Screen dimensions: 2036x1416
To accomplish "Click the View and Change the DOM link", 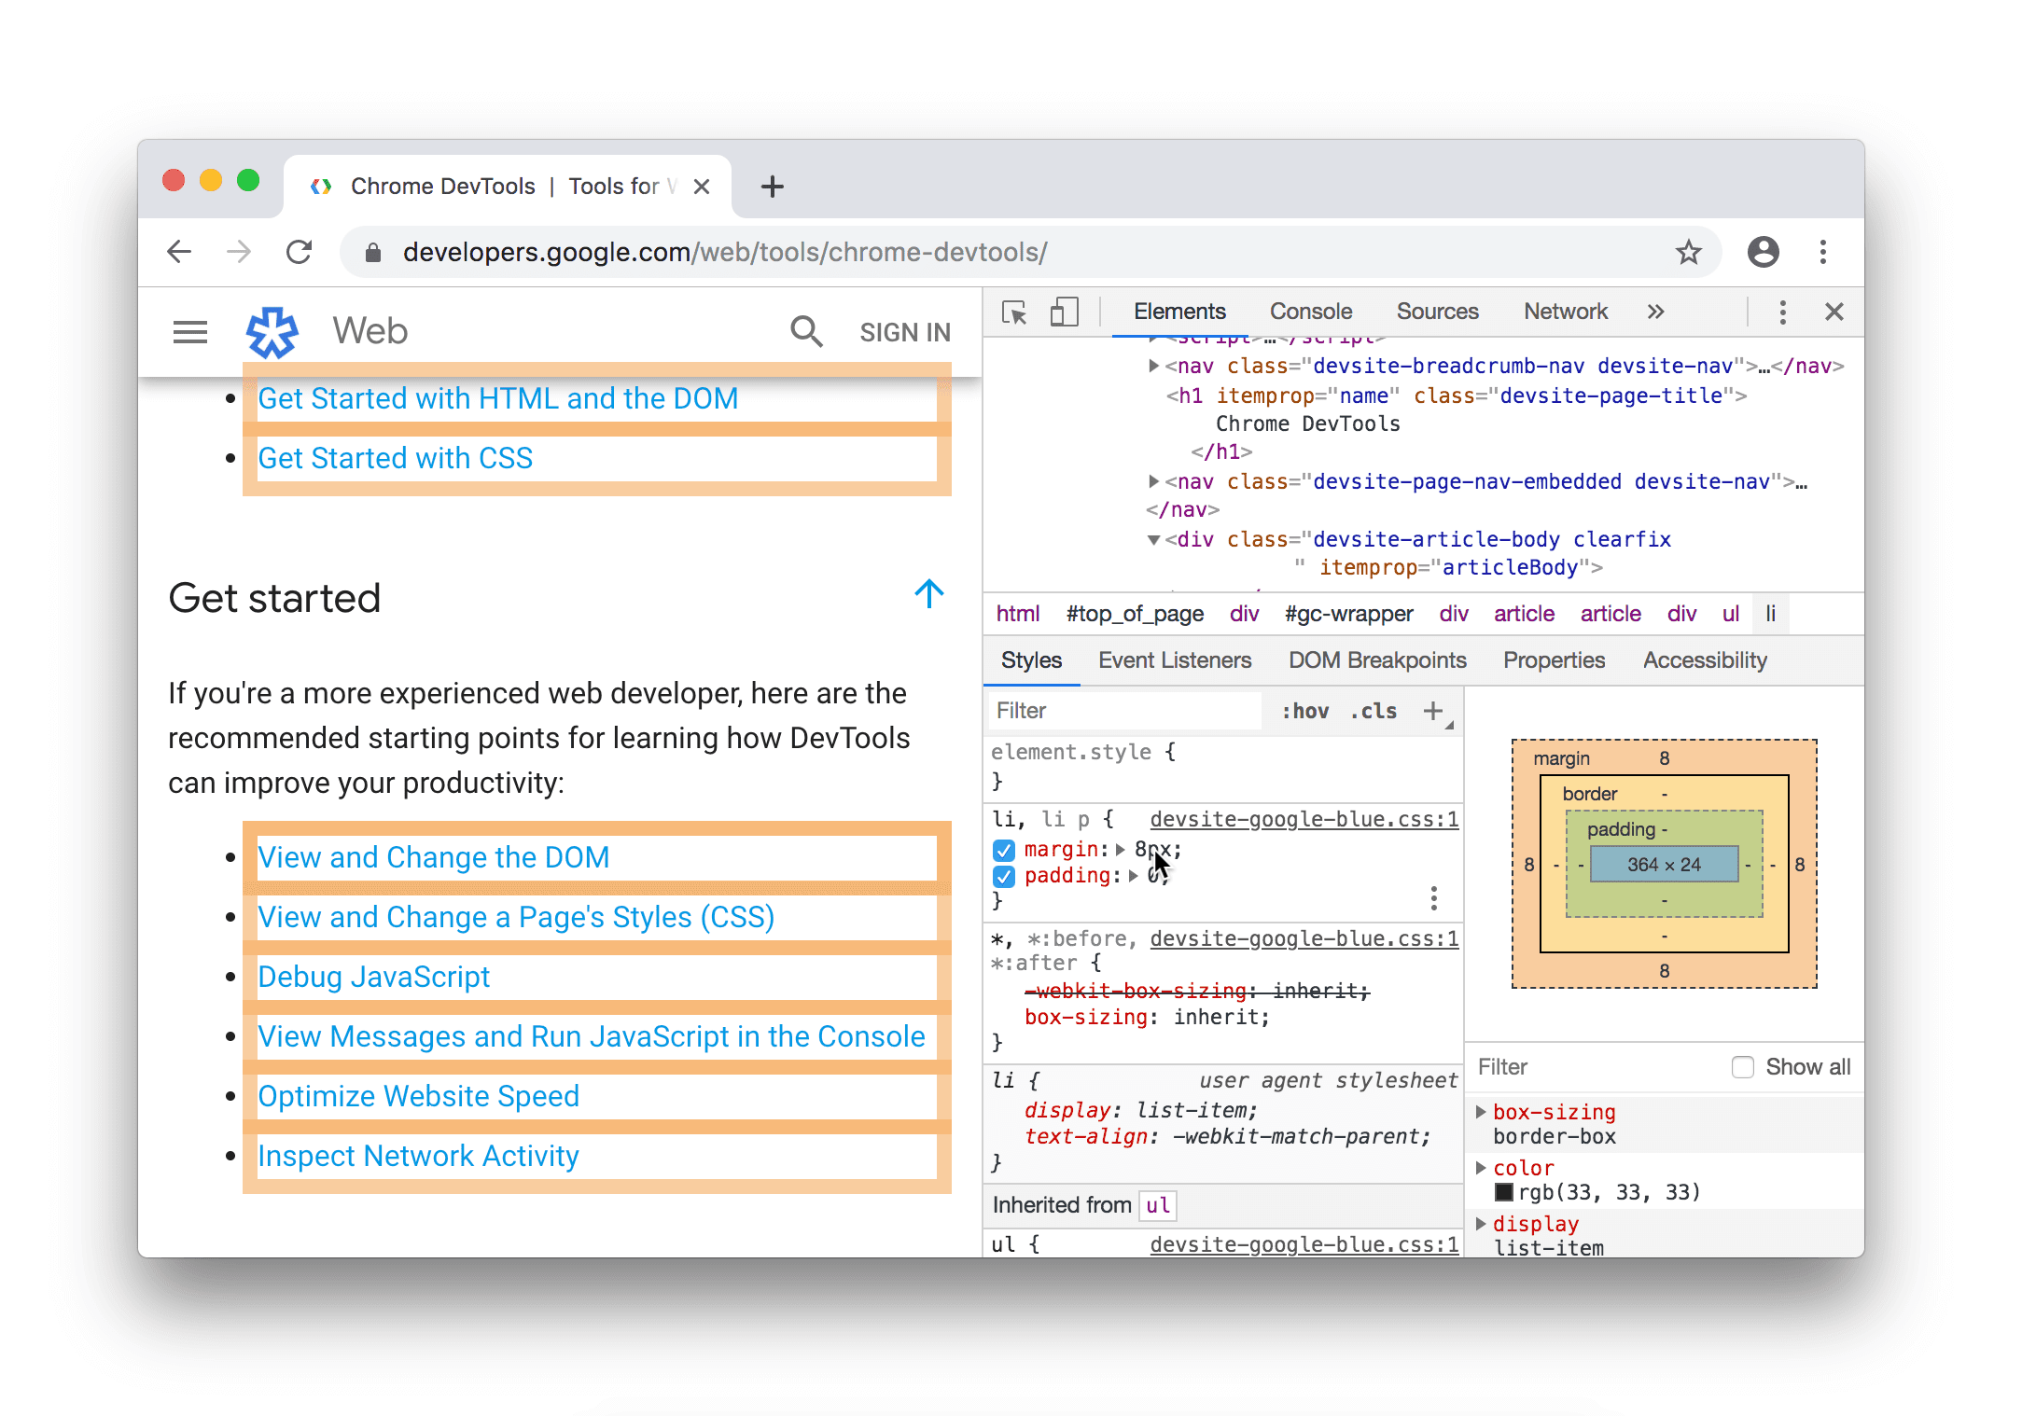I will point(435,854).
